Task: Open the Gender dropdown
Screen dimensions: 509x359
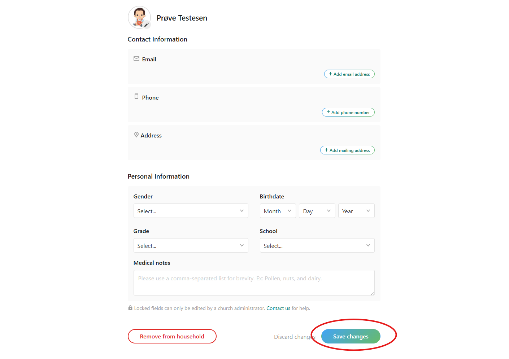Action: pyautogui.click(x=191, y=211)
